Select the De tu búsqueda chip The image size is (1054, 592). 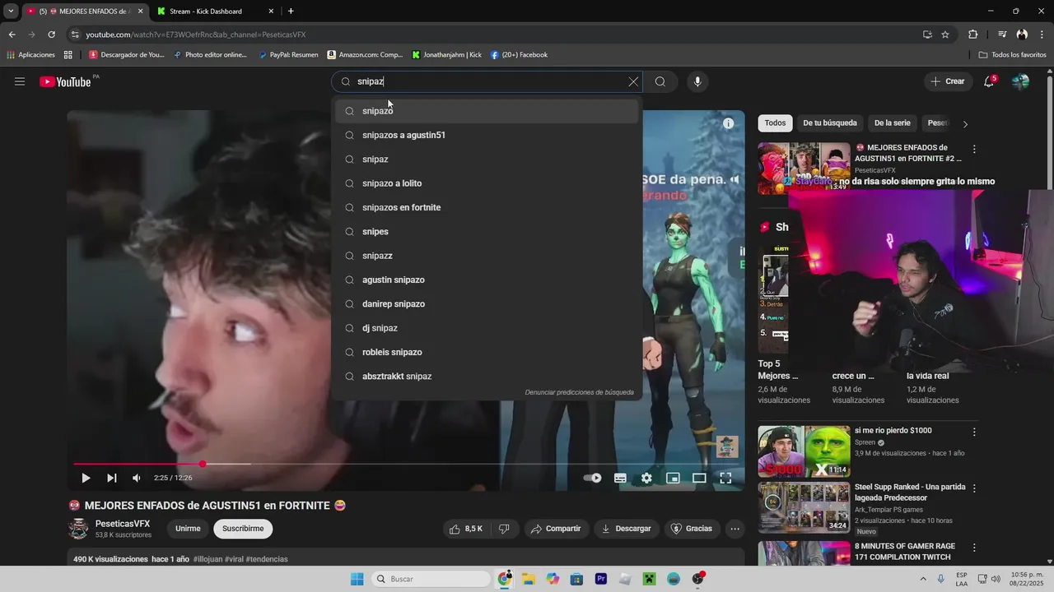(x=830, y=123)
